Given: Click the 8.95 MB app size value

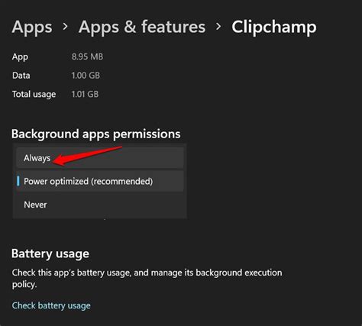Looking at the screenshot, I should pyautogui.click(x=87, y=56).
